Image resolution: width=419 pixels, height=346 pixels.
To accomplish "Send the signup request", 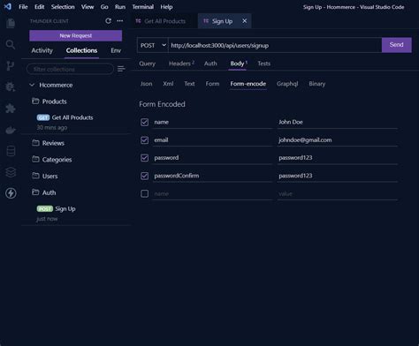I will click(x=397, y=45).
